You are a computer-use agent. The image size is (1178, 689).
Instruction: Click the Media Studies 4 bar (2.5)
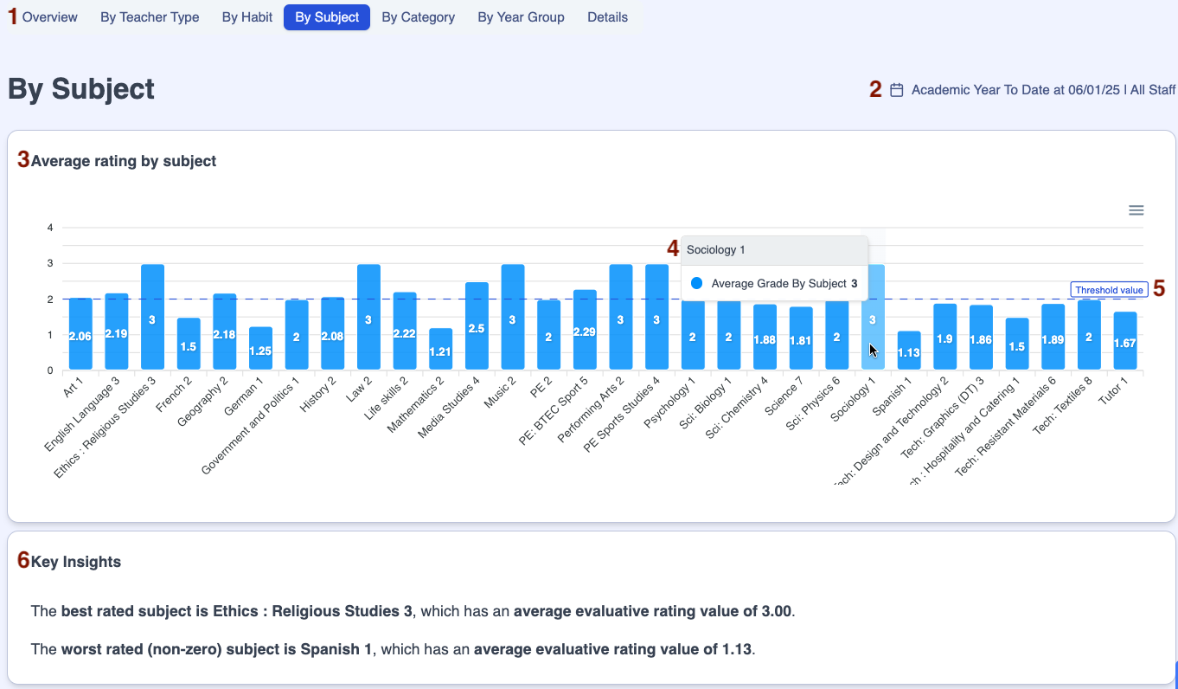tap(477, 326)
